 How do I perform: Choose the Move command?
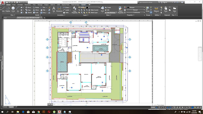click(x=28, y=7)
